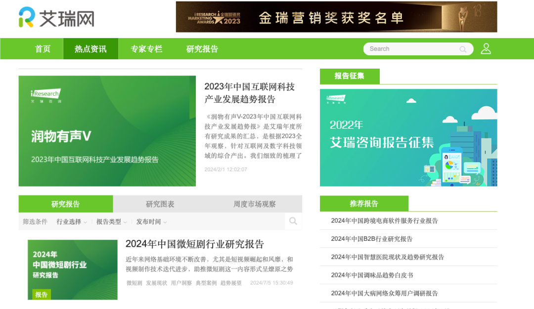
Task: Open the user account profile icon
Action: pos(486,48)
